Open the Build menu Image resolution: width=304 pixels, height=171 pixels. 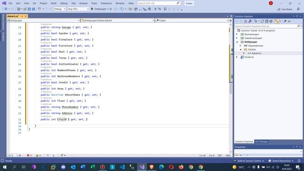54,3
